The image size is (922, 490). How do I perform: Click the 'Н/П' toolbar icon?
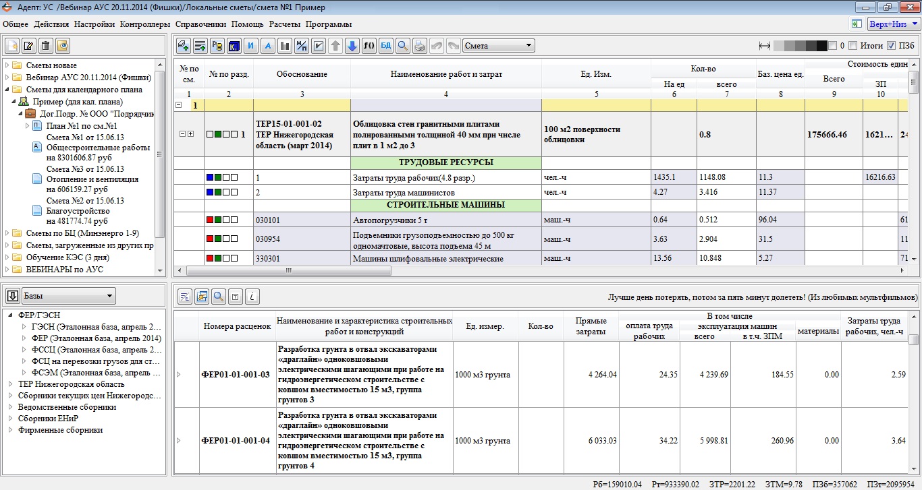(302, 46)
